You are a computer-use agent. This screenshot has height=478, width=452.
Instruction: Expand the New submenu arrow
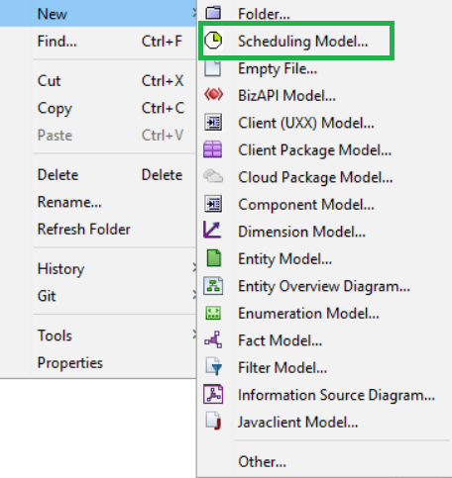[x=194, y=14]
